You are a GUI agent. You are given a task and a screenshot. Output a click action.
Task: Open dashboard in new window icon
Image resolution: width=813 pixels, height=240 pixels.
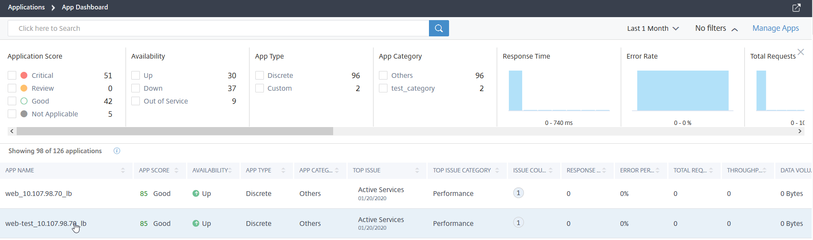click(x=796, y=8)
